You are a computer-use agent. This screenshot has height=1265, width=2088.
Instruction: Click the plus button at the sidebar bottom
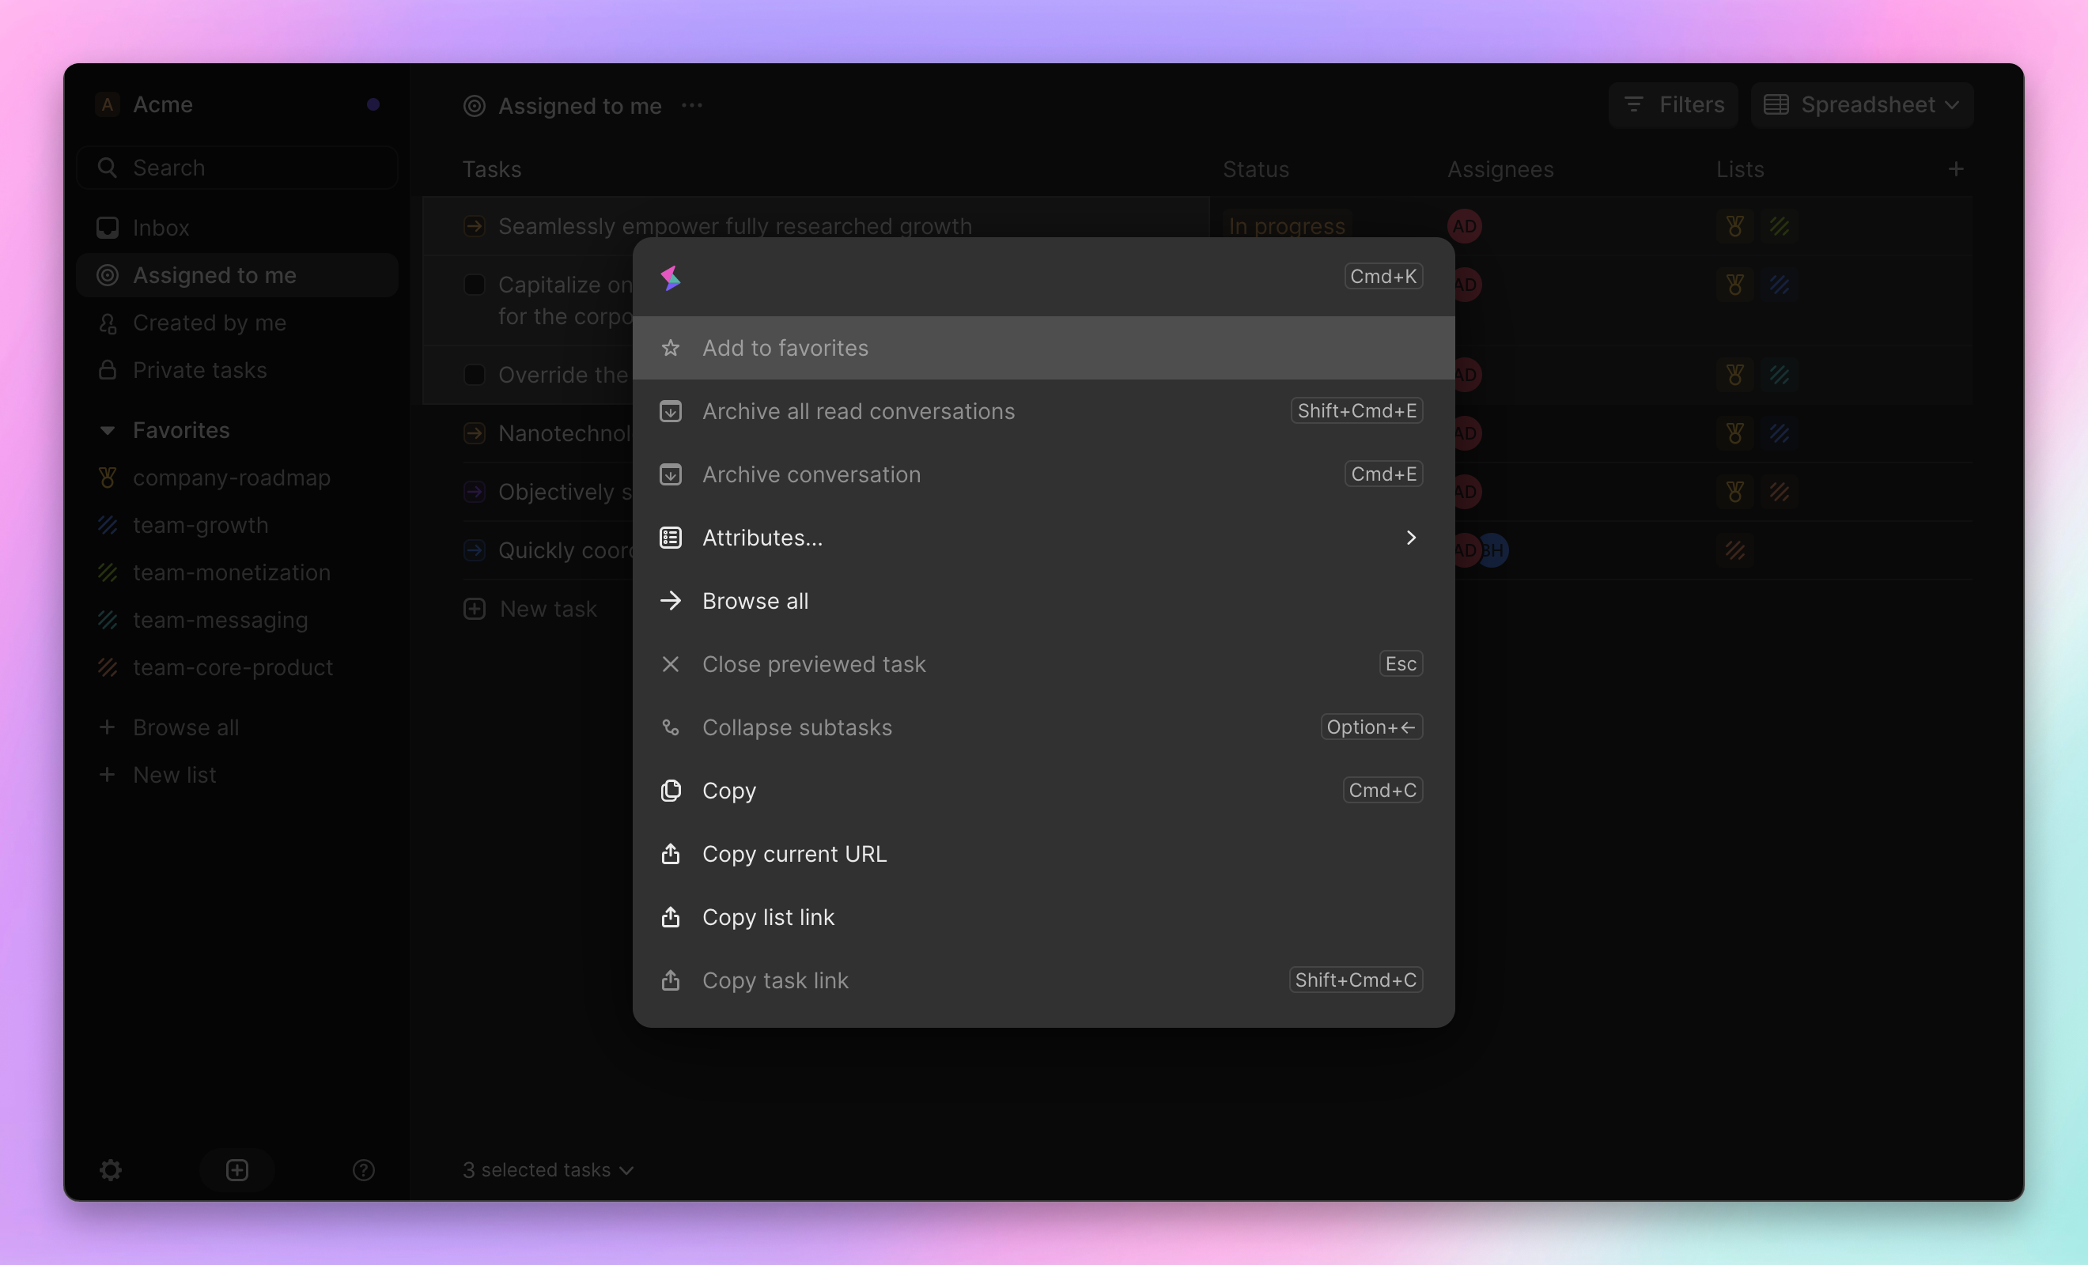[236, 1170]
